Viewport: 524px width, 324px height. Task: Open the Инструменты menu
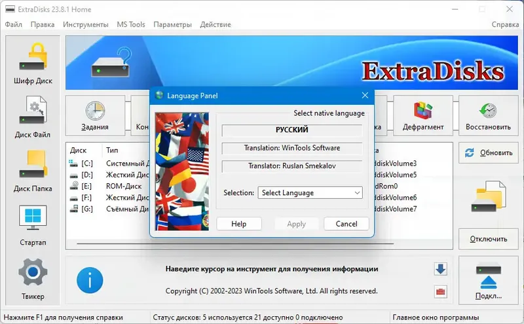click(x=86, y=24)
